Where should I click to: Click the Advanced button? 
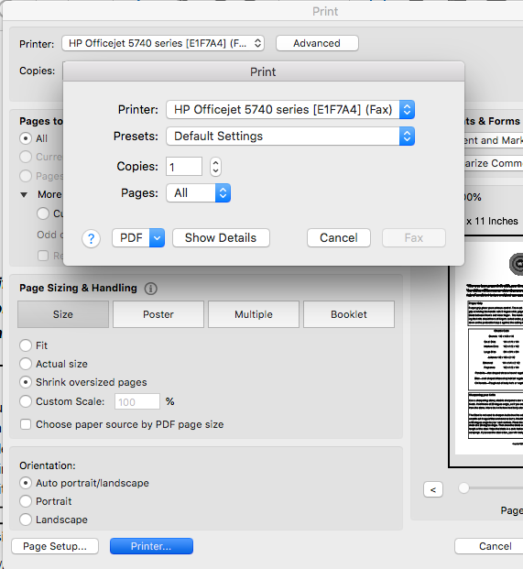tap(317, 44)
